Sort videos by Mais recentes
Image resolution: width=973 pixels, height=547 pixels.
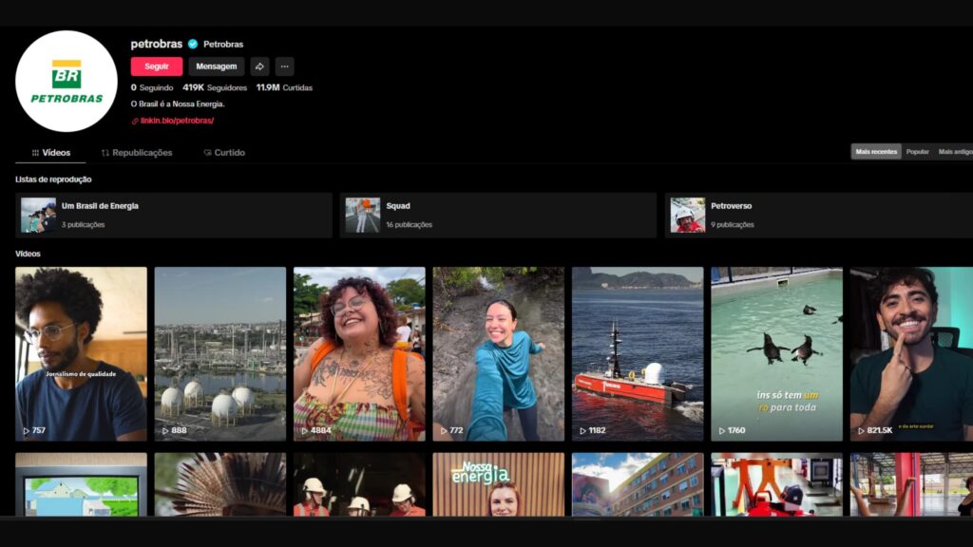point(876,151)
